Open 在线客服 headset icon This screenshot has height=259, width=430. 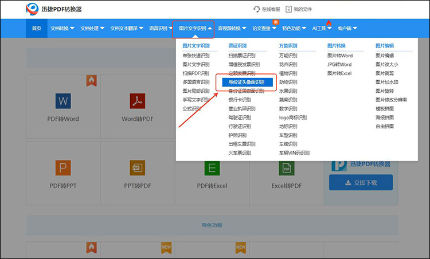pyautogui.click(x=257, y=9)
